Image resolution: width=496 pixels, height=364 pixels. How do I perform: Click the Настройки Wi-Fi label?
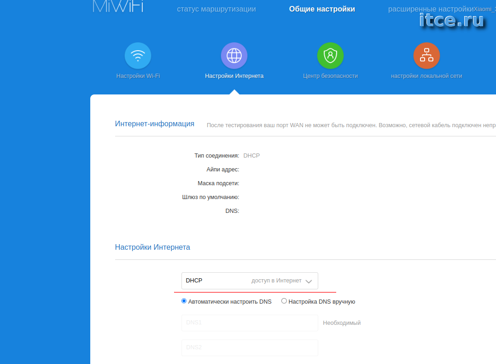[x=138, y=76]
